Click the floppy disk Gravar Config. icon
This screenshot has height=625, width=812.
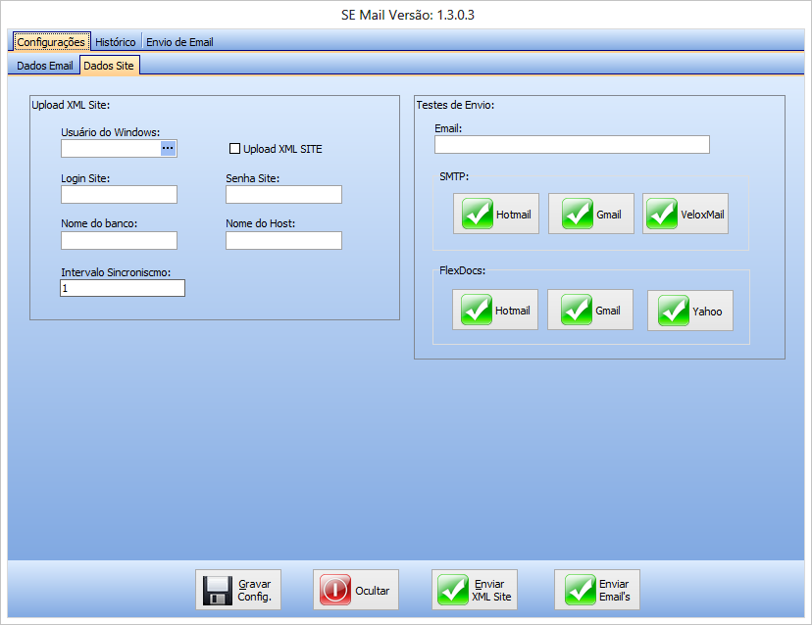218,591
